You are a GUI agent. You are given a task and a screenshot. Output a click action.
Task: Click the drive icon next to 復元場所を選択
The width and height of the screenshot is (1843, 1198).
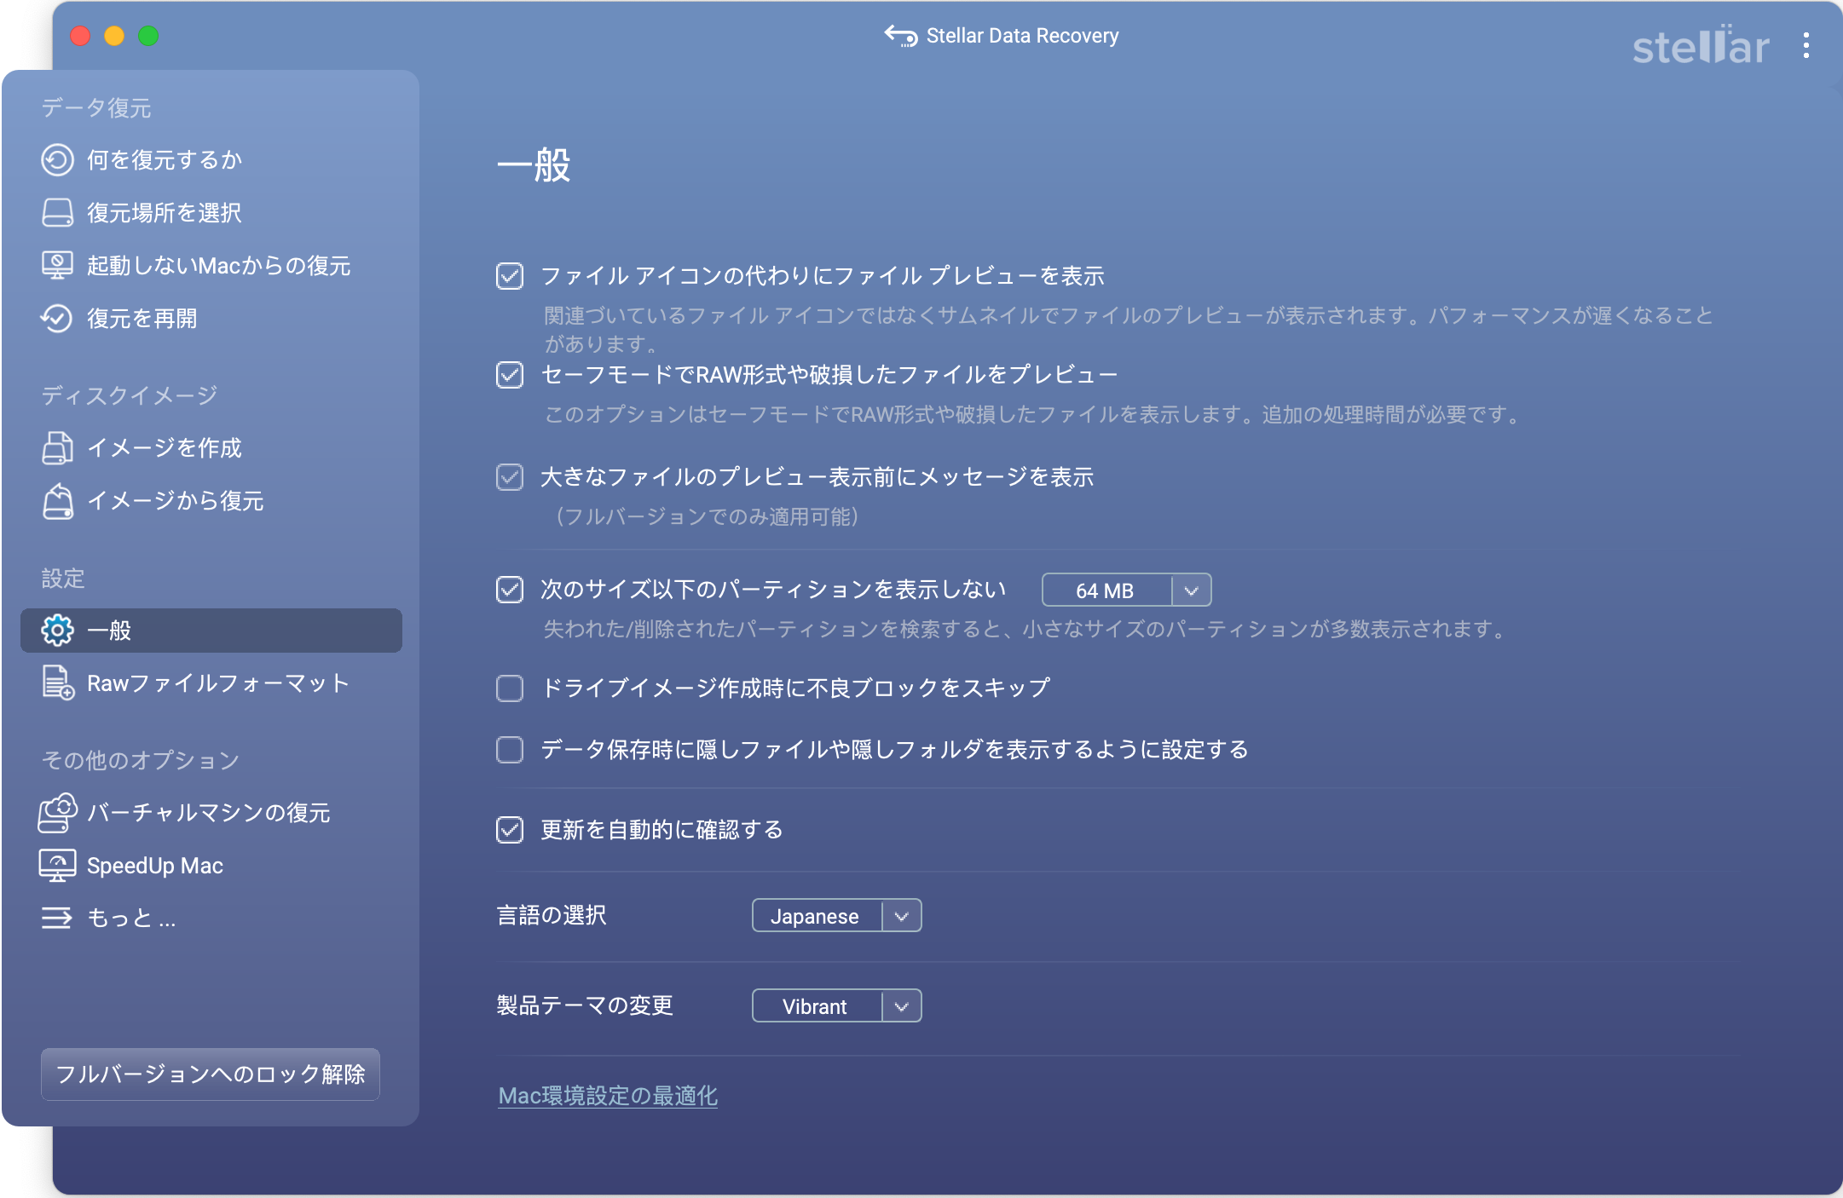(57, 213)
